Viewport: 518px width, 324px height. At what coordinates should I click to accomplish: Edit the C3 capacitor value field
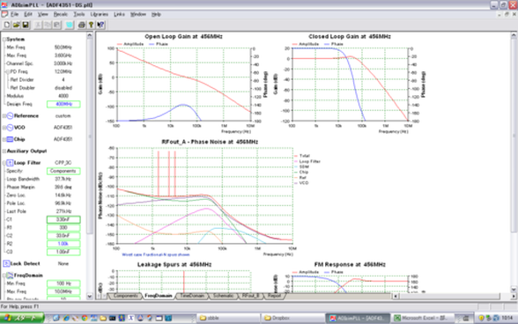[x=63, y=252]
